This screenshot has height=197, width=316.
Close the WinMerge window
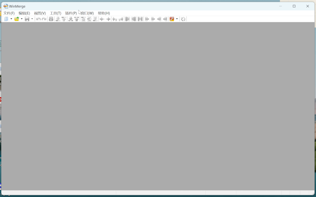pos(307,6)
